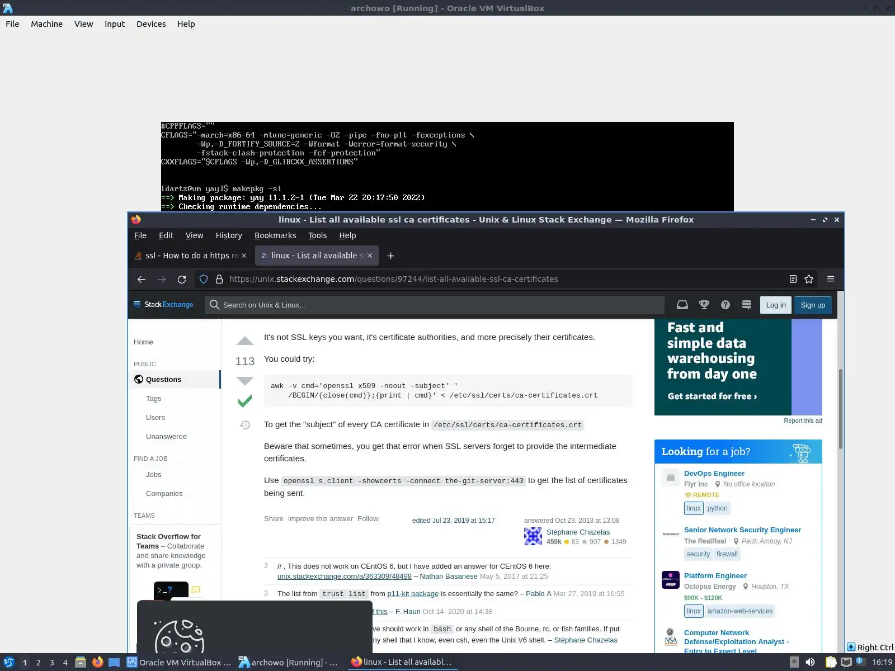Viewport: 895px width, 671px height.
Task: Toggle reader view icon in address bar
Action: (793, 279)
